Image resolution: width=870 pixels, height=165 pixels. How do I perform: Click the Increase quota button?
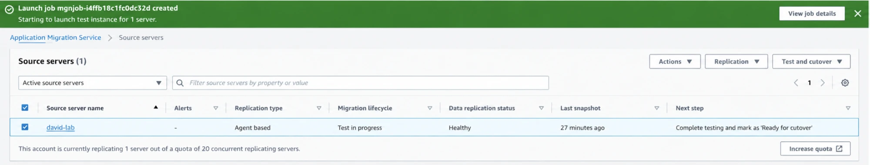pyautogui.click(x=815, y=149)
